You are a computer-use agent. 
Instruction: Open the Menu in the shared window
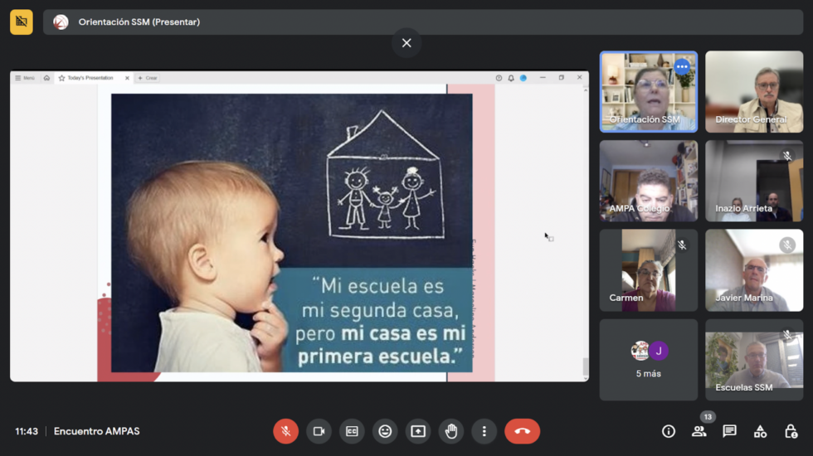(25, 78)
